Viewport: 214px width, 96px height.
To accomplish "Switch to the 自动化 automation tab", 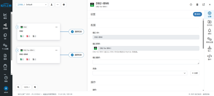I will (209, 23).
